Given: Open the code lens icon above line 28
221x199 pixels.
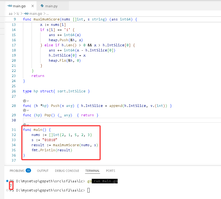Looking at the screenshot, I should [x=25, y=101].
